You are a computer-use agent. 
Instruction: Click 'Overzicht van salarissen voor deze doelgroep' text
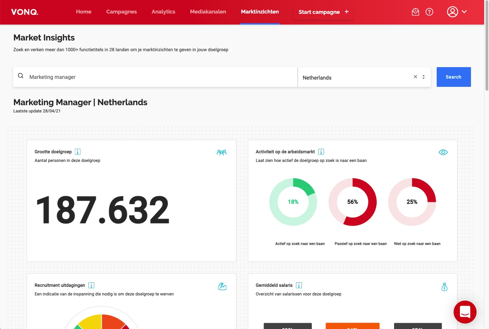[x=298, y=294]
